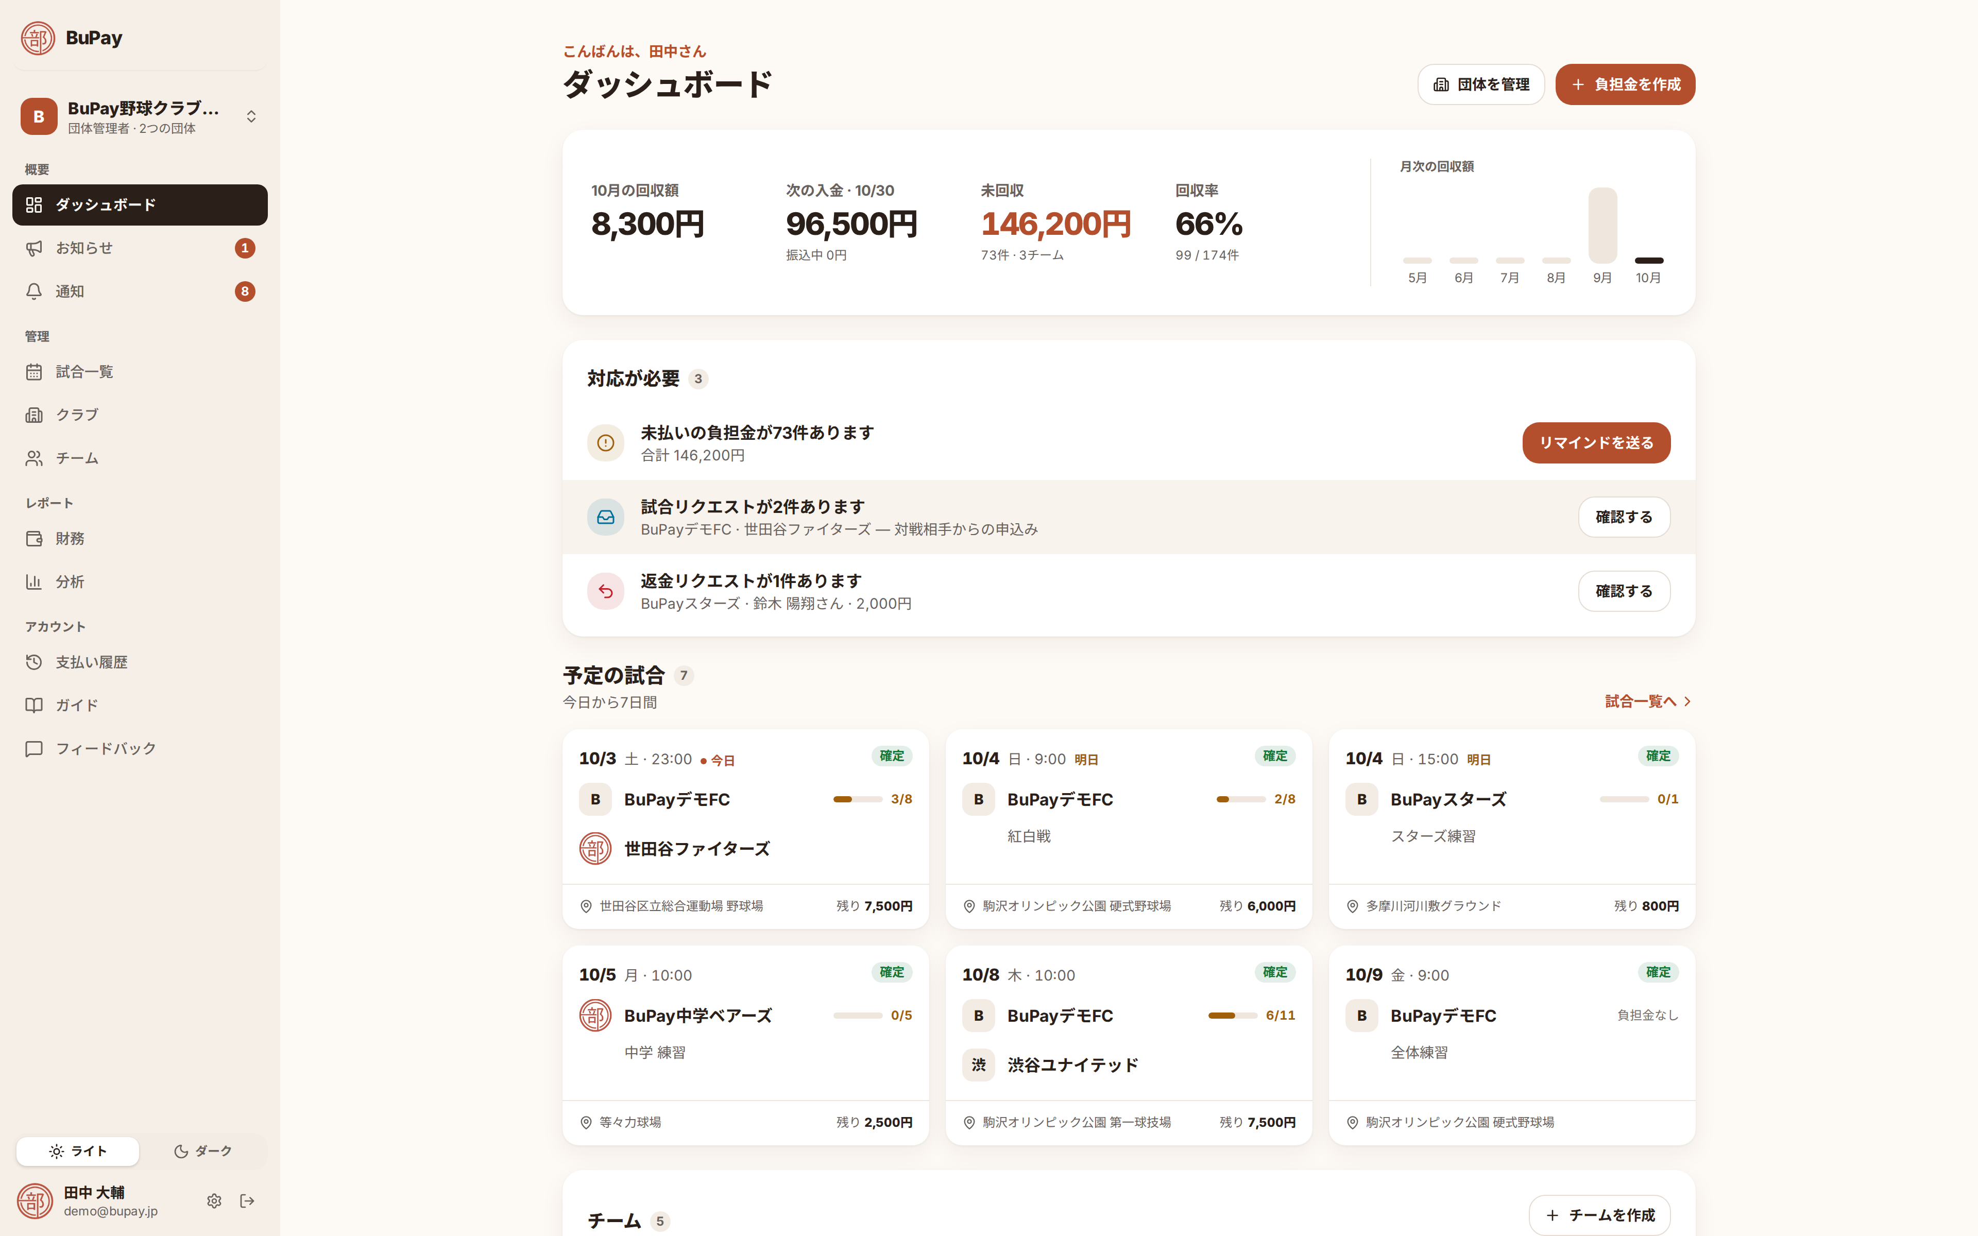Click 残り 800円 on スターズ練習 card

tap(1646, 906)
